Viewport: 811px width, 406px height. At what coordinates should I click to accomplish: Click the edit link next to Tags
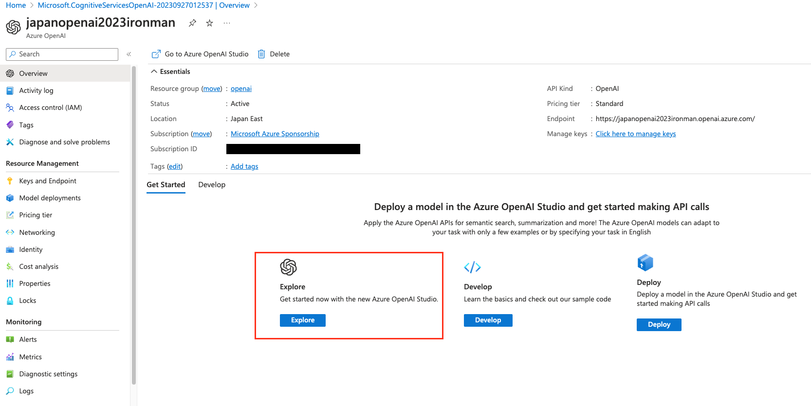[175, 166]
